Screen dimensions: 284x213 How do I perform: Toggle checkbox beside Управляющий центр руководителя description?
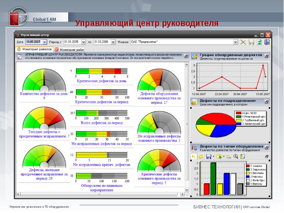tap(20, 56)
